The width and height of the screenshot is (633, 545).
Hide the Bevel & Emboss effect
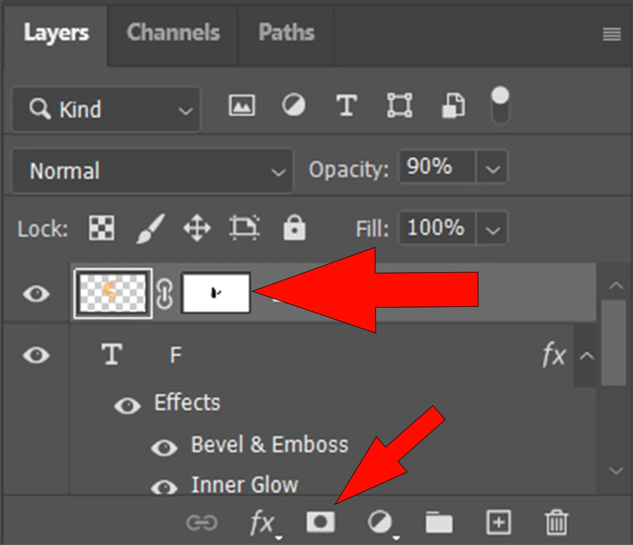click(165, 448)
